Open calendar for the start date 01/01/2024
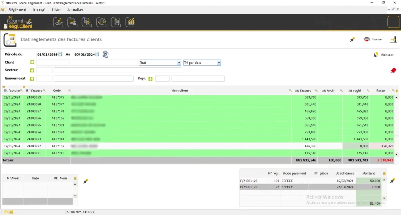The image size is (401, 215). [60, 54]
